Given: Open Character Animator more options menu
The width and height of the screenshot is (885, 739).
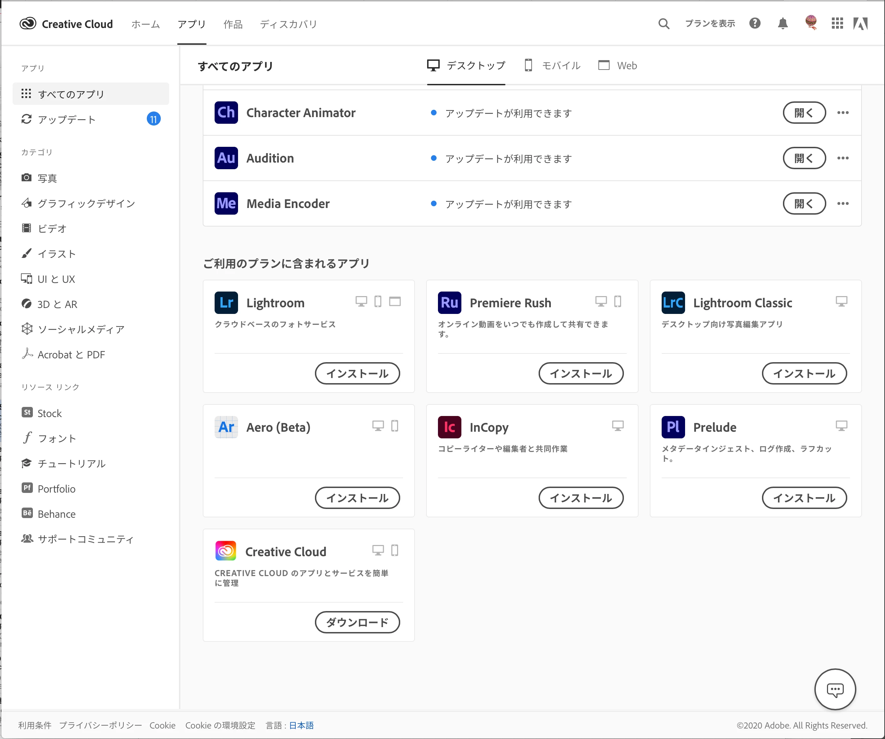Looking at the screenshot, I should [x=843, y=113].
